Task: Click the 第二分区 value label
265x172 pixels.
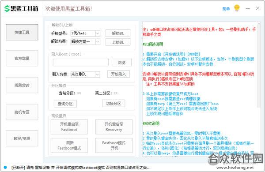Action: click(x=115, y=93)
